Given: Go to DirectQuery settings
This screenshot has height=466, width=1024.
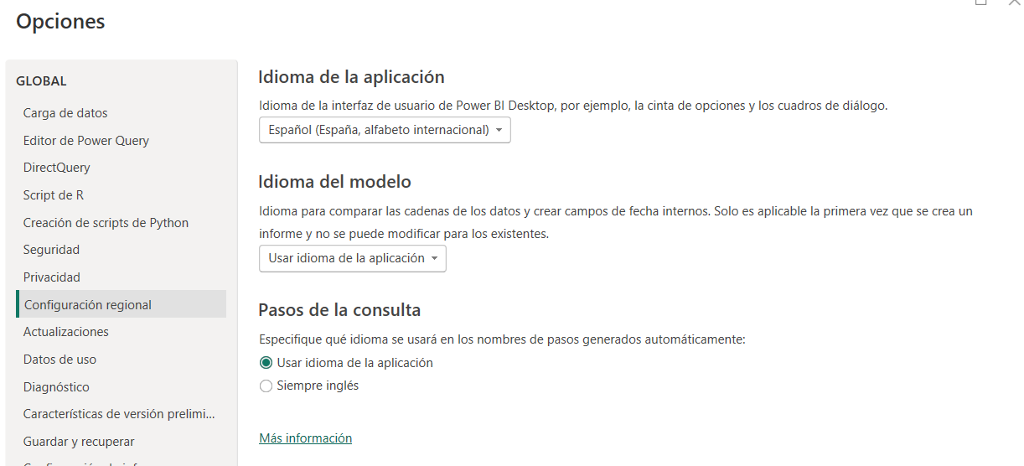Looking at the screenshot, I should click(56, 168).
